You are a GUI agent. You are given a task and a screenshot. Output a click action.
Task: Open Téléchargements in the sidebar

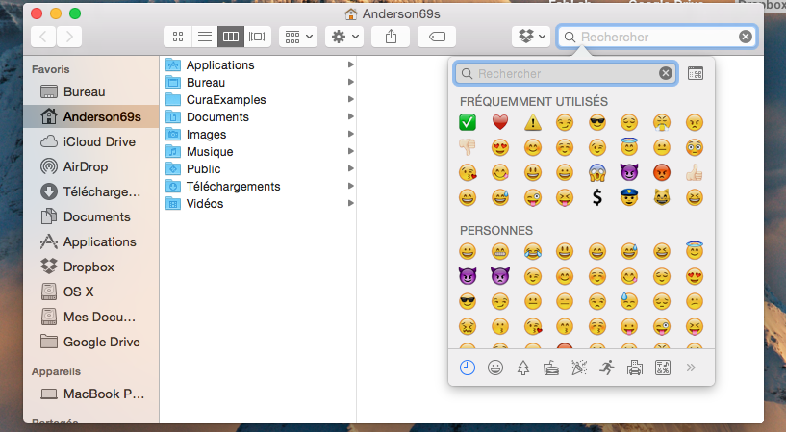click(x=91, y=191)
